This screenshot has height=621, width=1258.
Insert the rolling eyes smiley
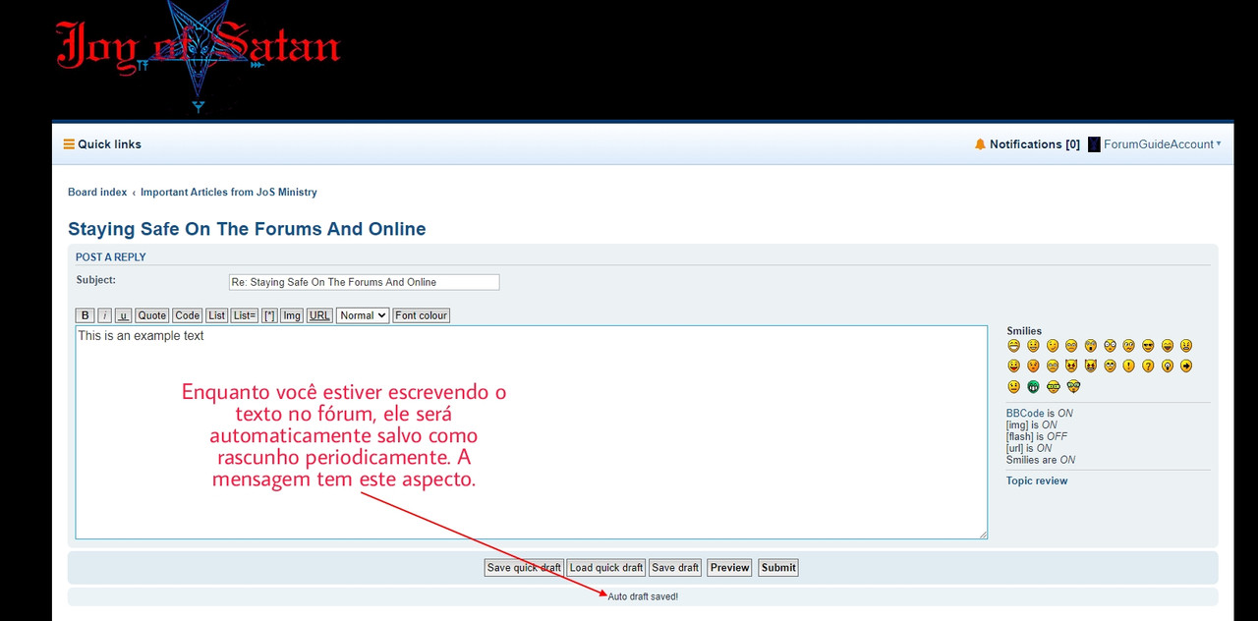1110,366
